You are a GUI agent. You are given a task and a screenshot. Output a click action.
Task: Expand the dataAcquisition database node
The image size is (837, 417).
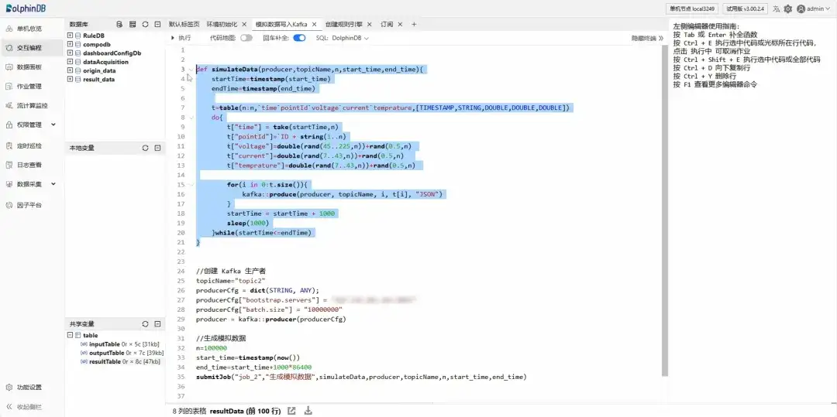(70, 62)
